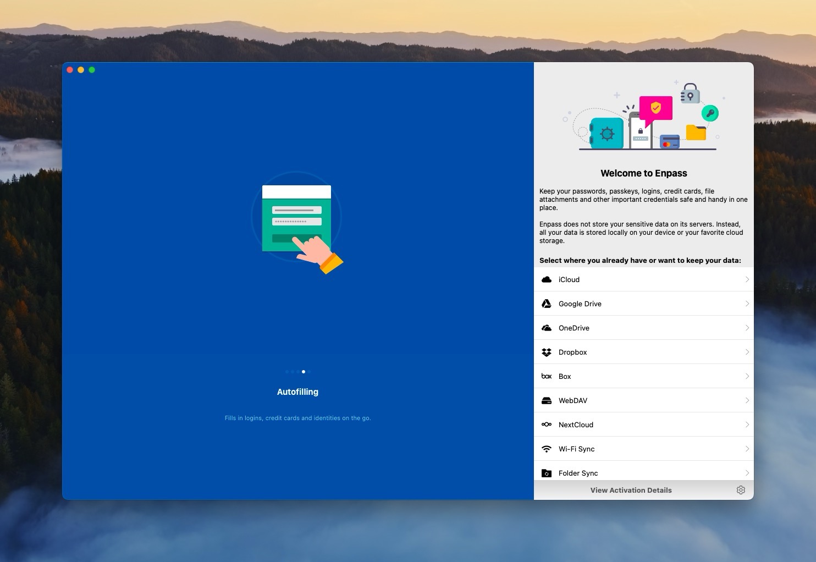
Task: Expand the OneDrive row chevron
Action: click(747, 328)
